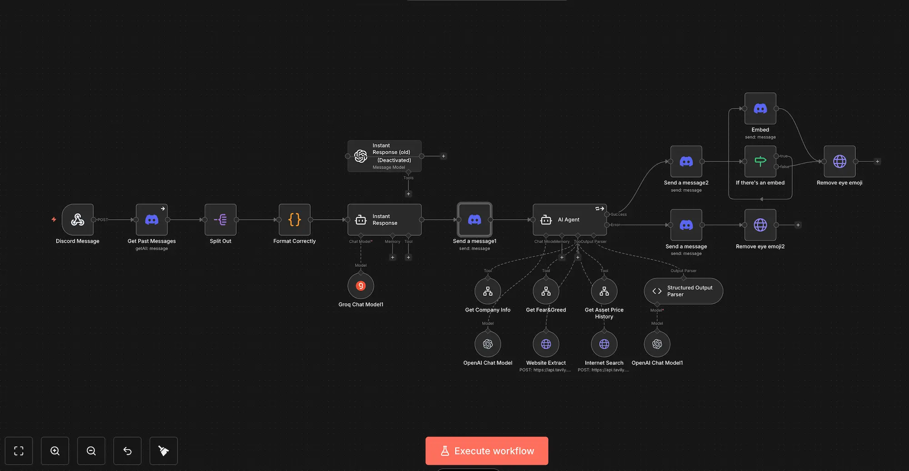
Task: Undo the last workflow change
Action: pos(127,451)
